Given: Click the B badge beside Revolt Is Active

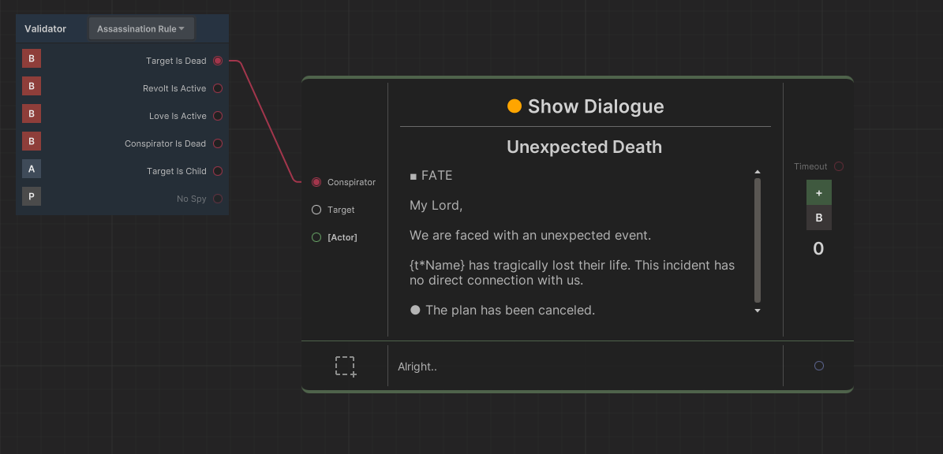Looking at the screenshot, I should pos(32,87).
